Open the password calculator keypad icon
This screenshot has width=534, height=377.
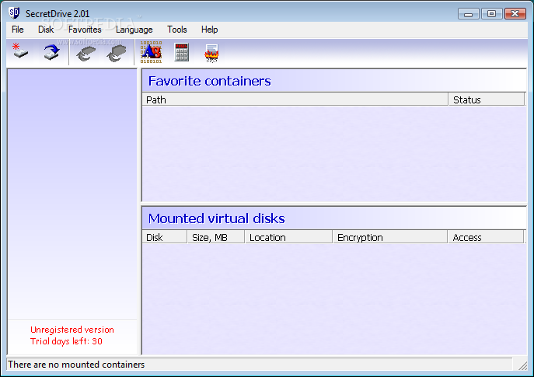tap(181, 52)
